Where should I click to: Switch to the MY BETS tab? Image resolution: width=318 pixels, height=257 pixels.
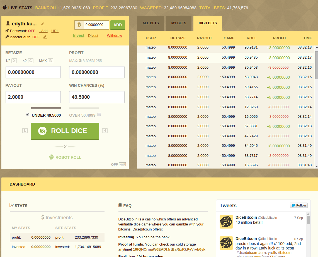click(179, 23)
